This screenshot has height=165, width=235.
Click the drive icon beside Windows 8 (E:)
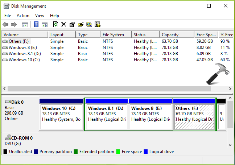tap(5, 48)
